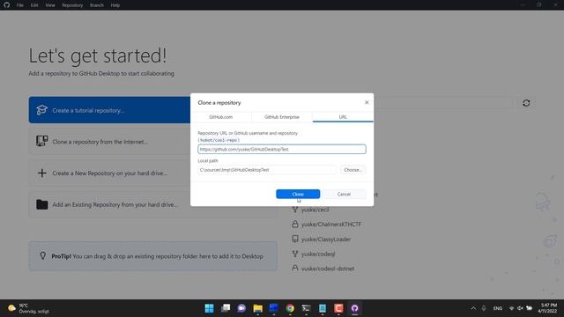Open the Branch menu
Viewport: 564px width, 317px height.
tap(97, 5)
